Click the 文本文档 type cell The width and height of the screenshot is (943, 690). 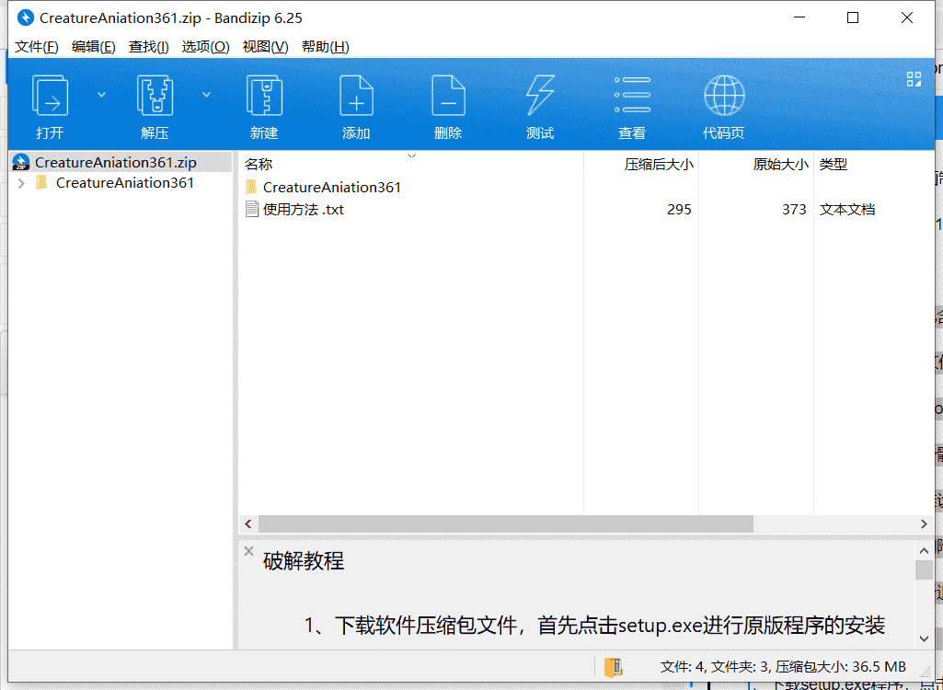pyautogui.click(x=846, y=210)
